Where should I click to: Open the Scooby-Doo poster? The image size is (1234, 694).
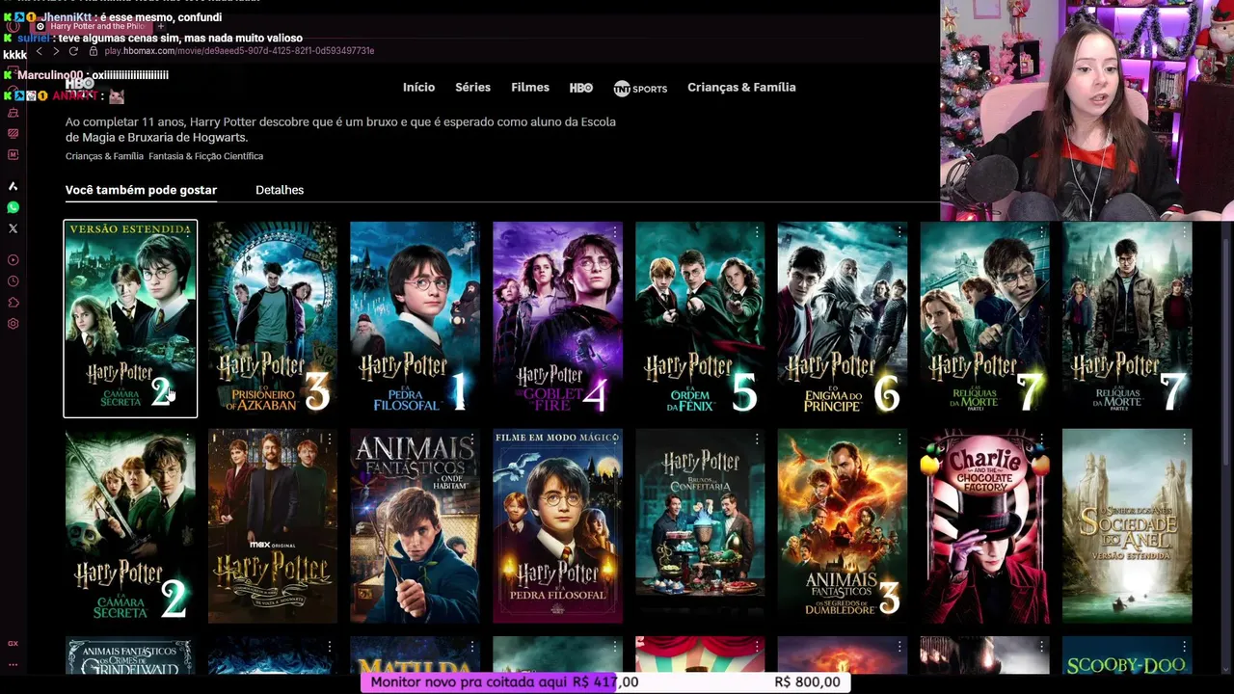(1128, 655)
